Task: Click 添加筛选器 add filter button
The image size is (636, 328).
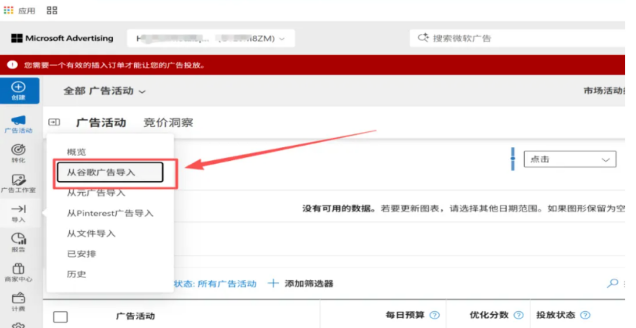Action: (301, 284)
